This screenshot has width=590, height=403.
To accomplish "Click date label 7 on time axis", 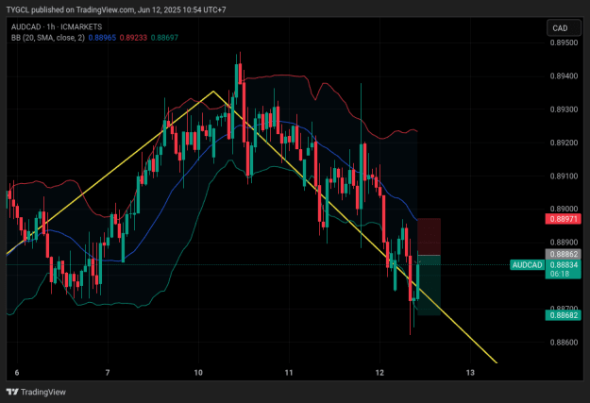I will point(108,373).
